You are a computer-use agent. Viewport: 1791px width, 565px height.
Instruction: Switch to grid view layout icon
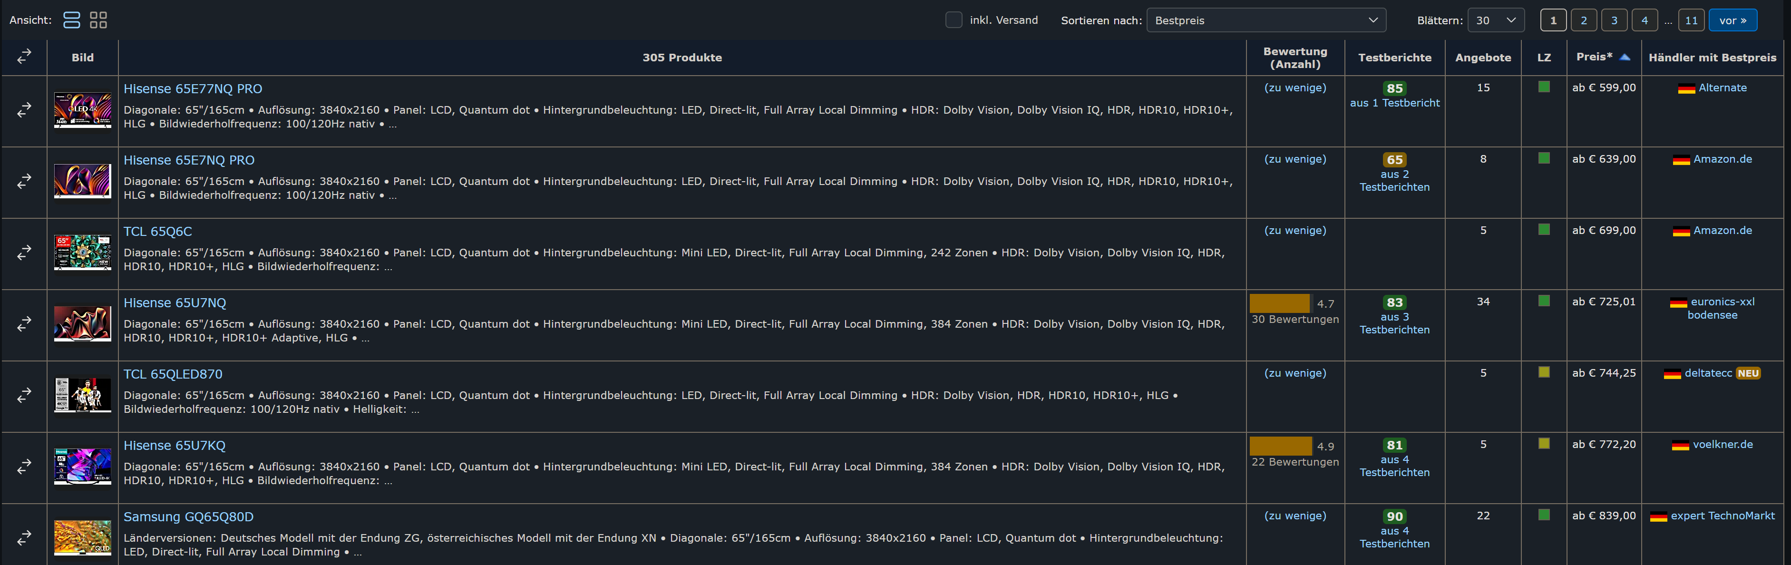click(98, 20)
